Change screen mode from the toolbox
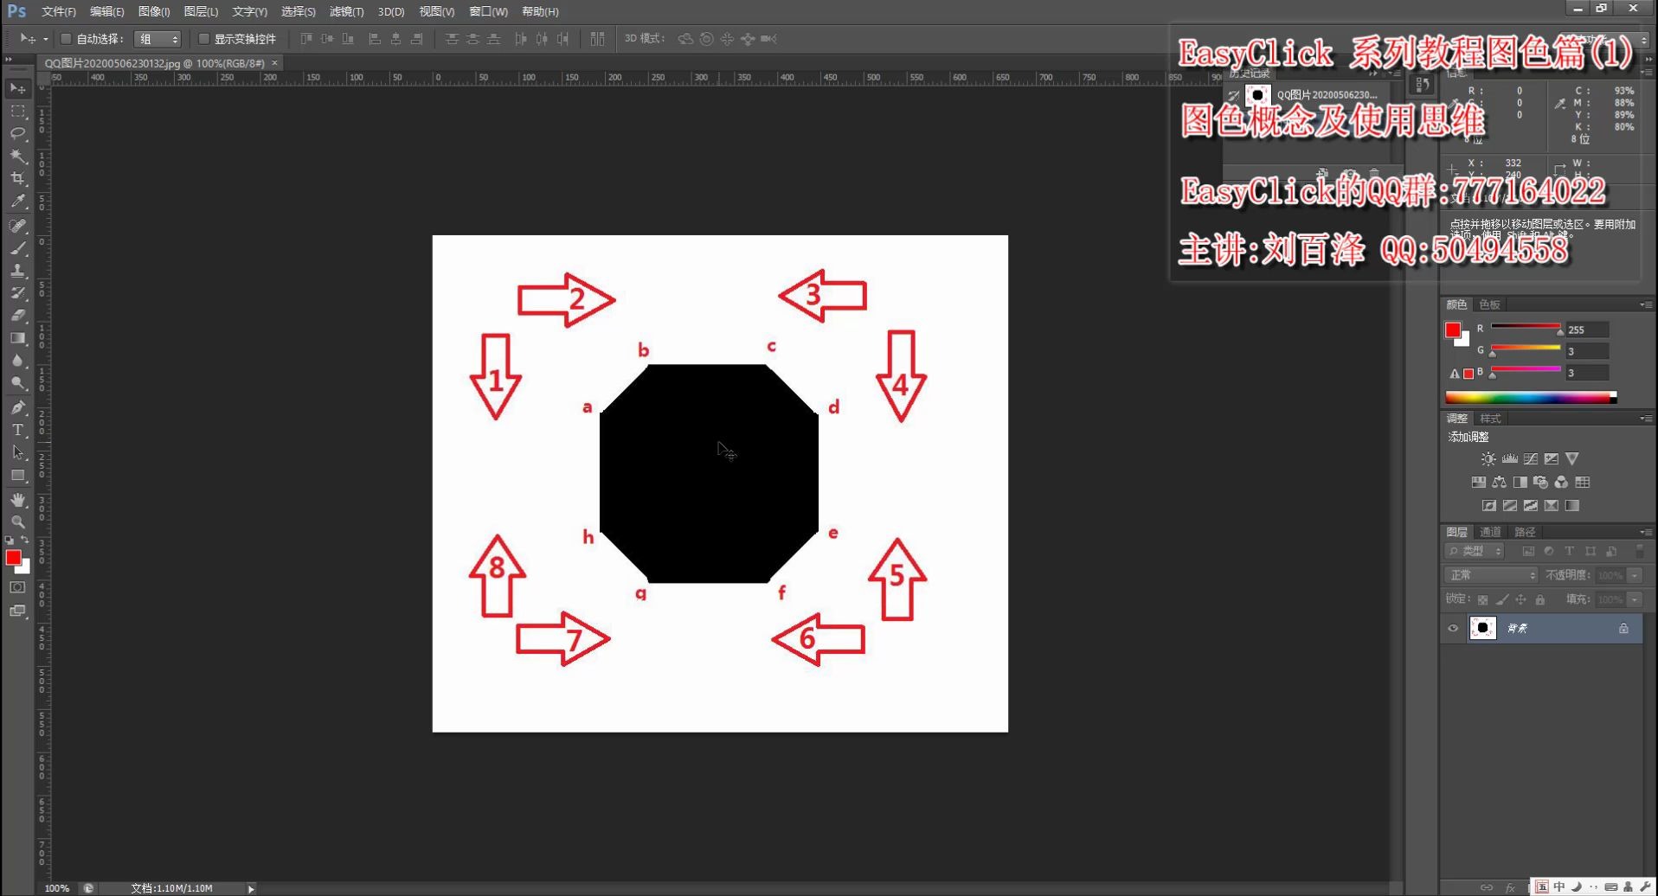Screen dimensions: 1658x896 click(17, 611)
